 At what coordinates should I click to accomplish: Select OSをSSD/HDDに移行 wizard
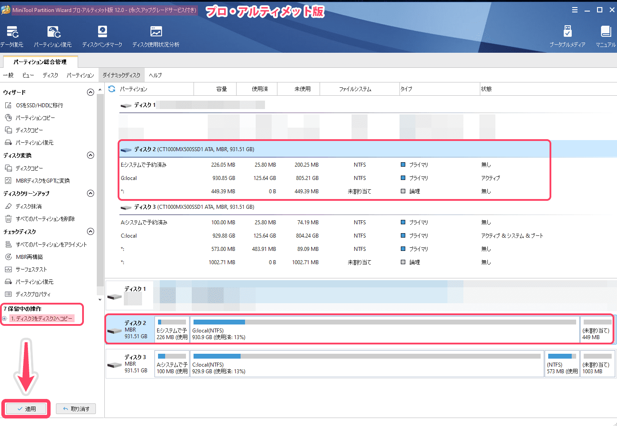[40, 105]
